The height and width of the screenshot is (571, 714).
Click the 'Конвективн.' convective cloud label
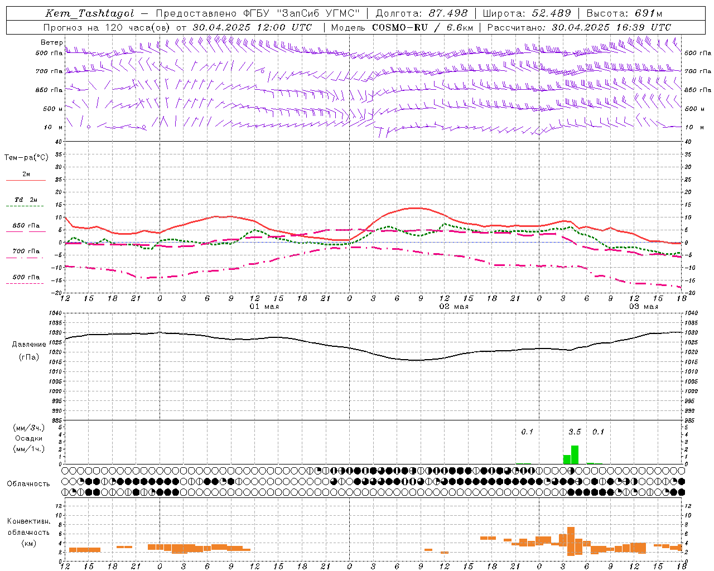click(x=29, y=521)
